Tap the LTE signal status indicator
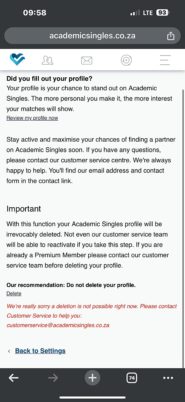This screenshot has height=402, width=185. pyautogui.click(x=148, y=13)
